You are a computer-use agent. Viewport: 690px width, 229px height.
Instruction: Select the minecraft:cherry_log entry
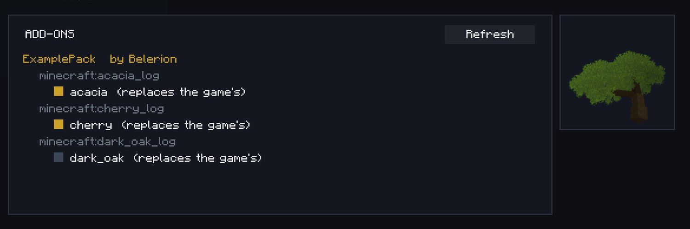[101, 109]
